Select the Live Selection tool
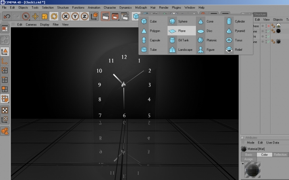The height and width of the screenshot is (180, 289). coord(26,16)
